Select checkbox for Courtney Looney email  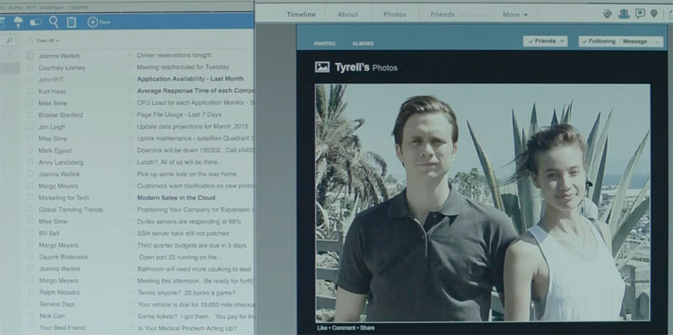(x=30, y=67)
